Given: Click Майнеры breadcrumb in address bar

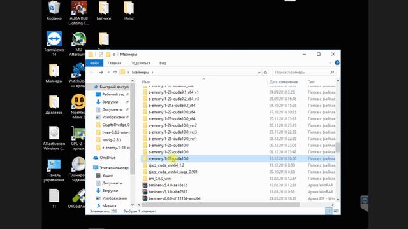Looking at the screenshot, I should coord(140,72).
